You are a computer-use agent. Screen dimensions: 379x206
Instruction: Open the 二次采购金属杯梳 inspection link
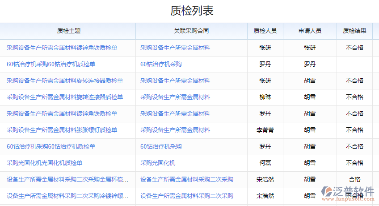[x=67, y=179]
